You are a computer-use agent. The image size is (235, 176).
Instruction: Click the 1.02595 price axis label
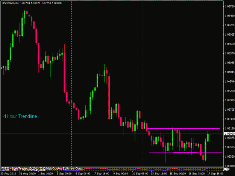tap(229, 147)
